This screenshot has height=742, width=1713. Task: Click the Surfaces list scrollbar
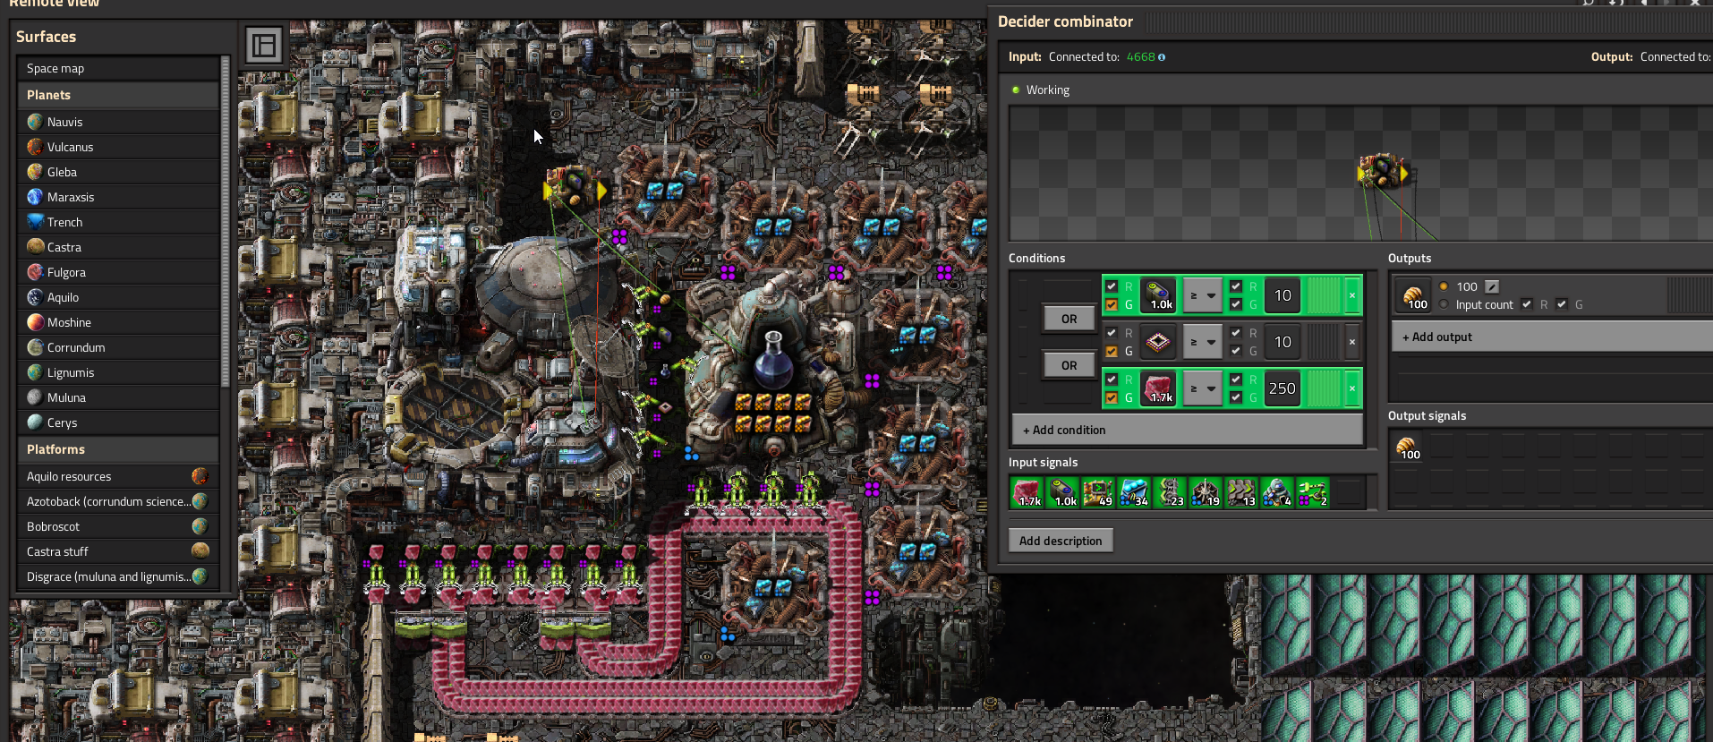(226, 221)
